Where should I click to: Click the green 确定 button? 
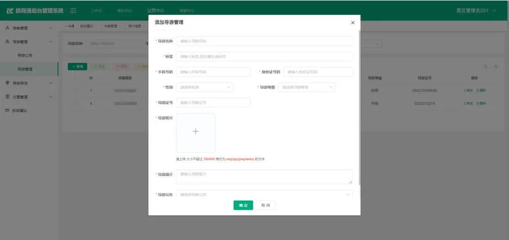[243, 205]
